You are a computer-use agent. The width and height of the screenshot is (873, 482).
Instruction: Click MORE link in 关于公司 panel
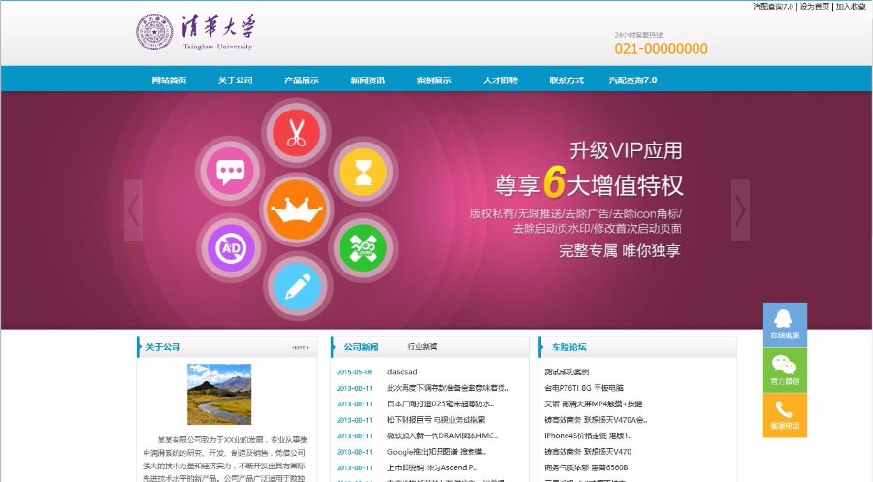click(300, 348)
